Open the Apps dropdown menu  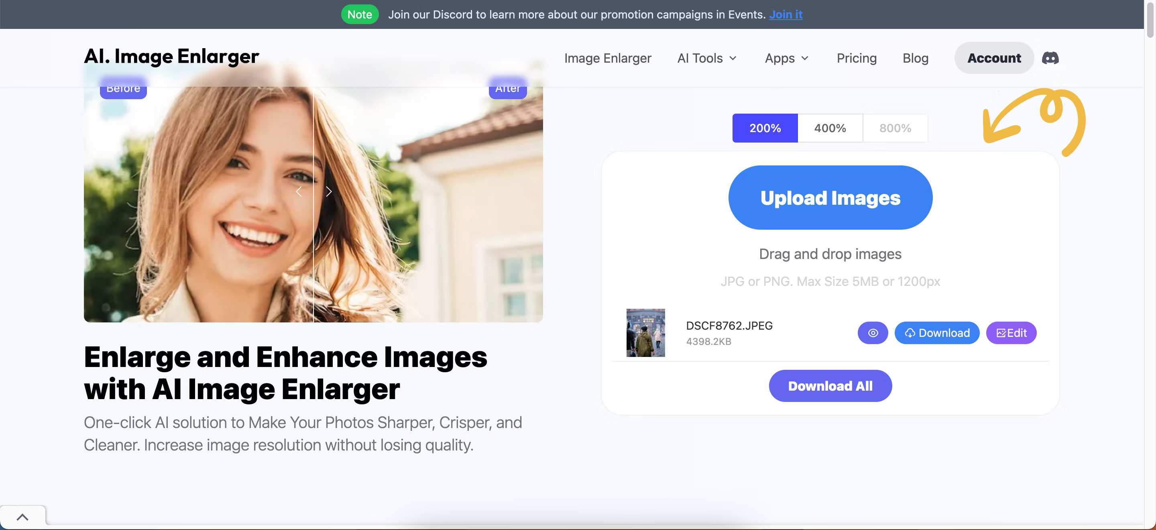coord(786,57)
